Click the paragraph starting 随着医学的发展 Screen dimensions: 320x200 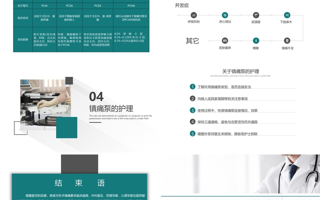[x=81, y=197]
